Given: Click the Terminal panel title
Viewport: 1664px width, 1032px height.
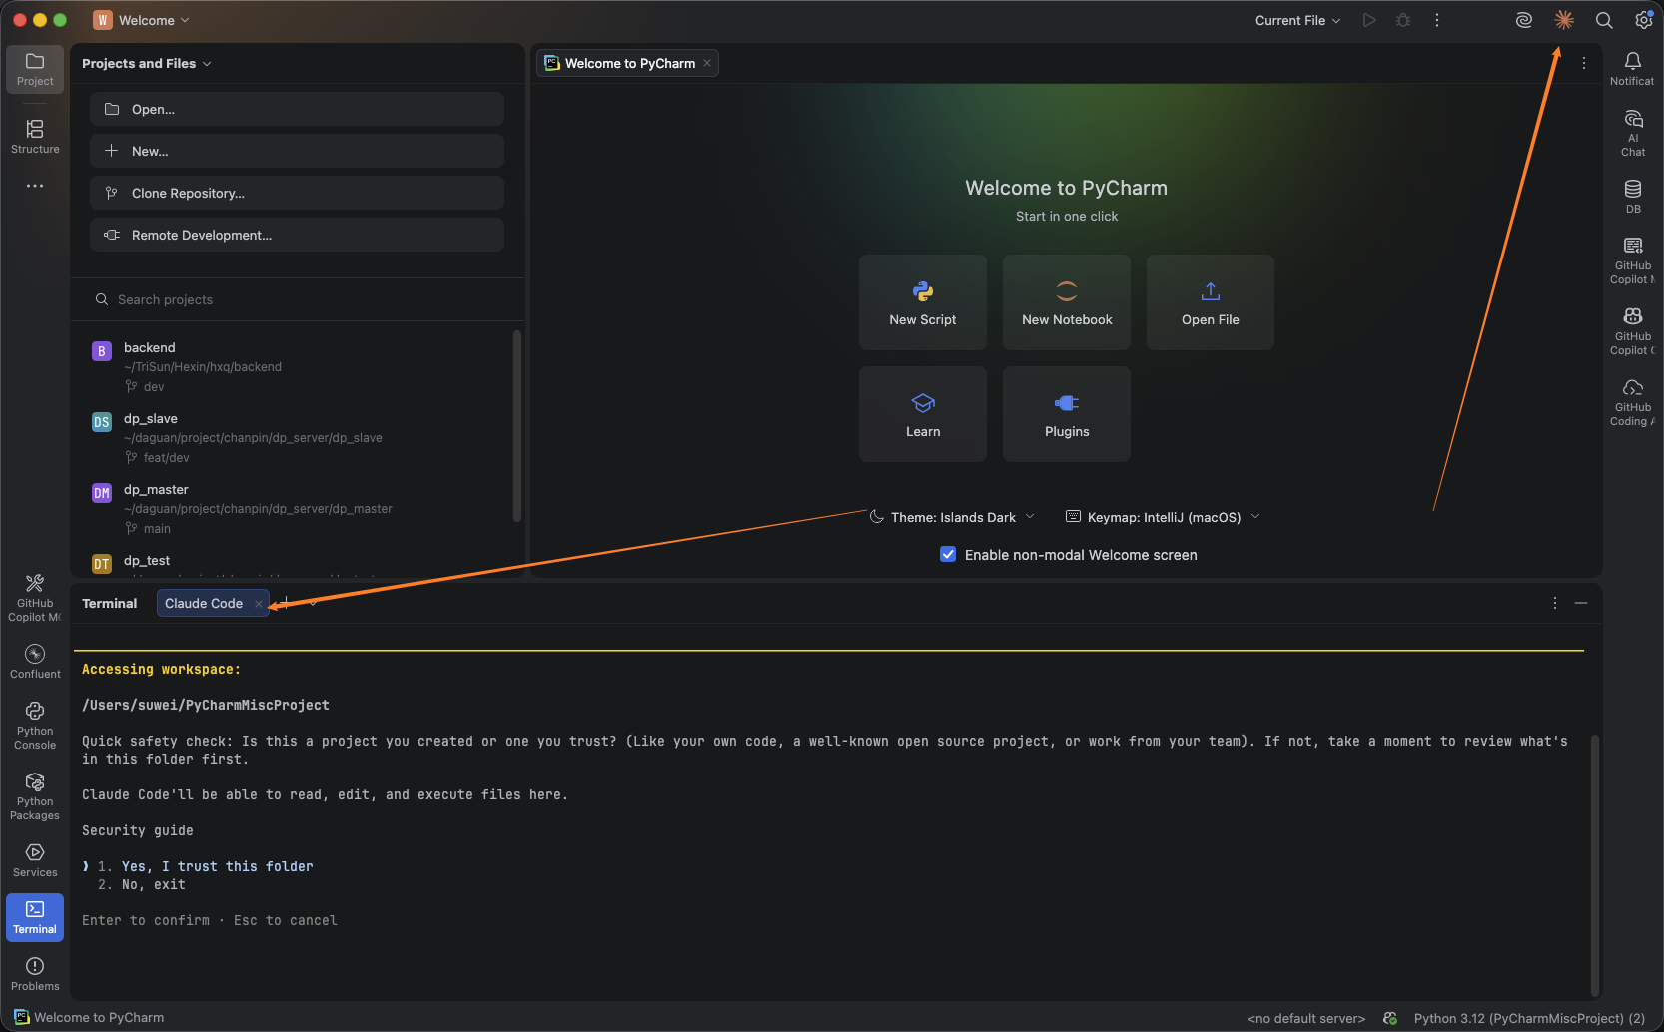Looking at the screenshot, I should click(x=109, y=603).
